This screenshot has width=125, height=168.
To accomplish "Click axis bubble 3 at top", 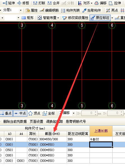I will coord(22,25).
